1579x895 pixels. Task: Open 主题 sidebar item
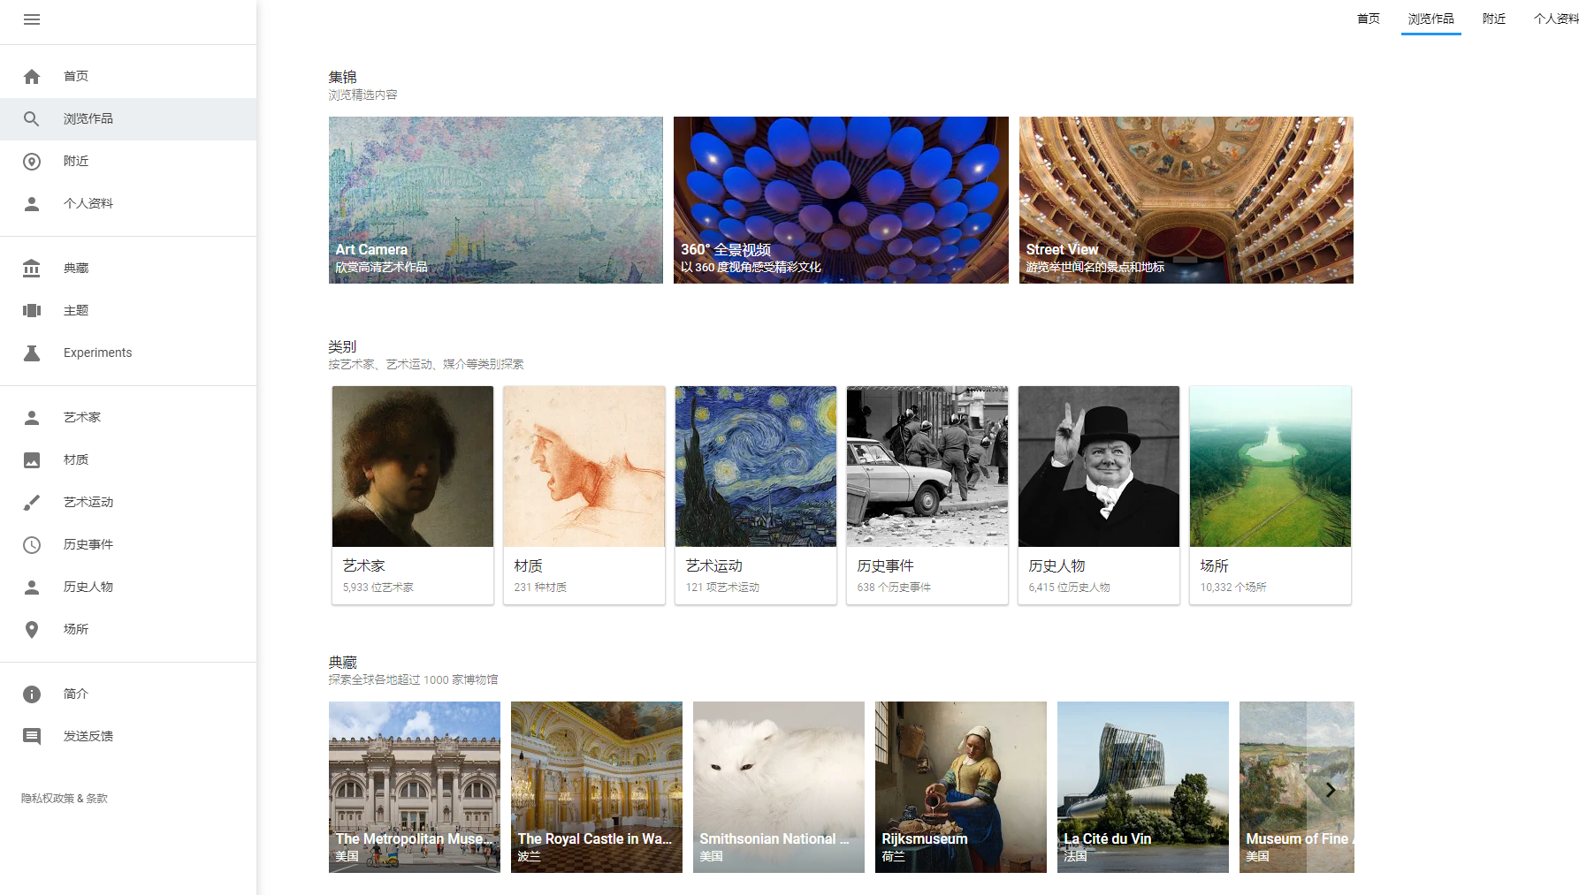(128, 310)
